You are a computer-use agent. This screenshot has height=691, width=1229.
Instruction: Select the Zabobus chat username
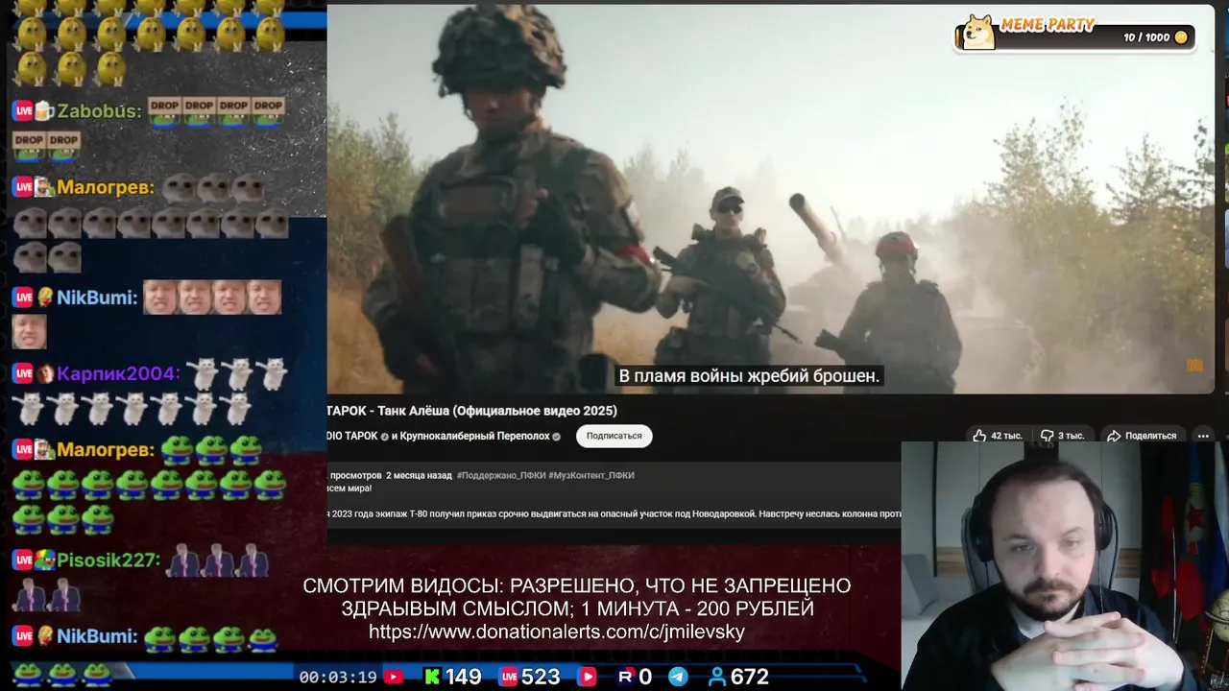click(99, 110)
